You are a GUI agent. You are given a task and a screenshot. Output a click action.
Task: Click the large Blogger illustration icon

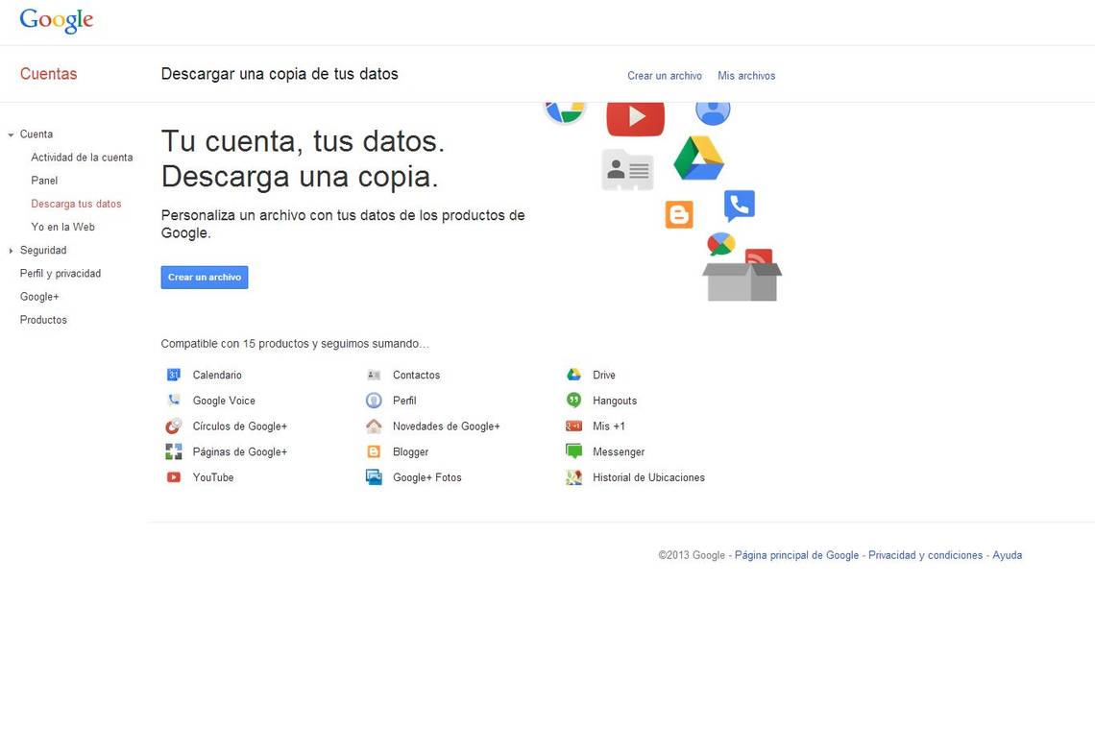point(679,215)
